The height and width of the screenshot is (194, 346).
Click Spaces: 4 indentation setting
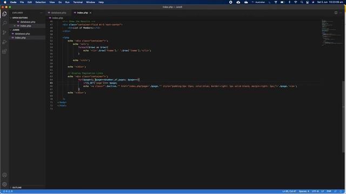304,191
